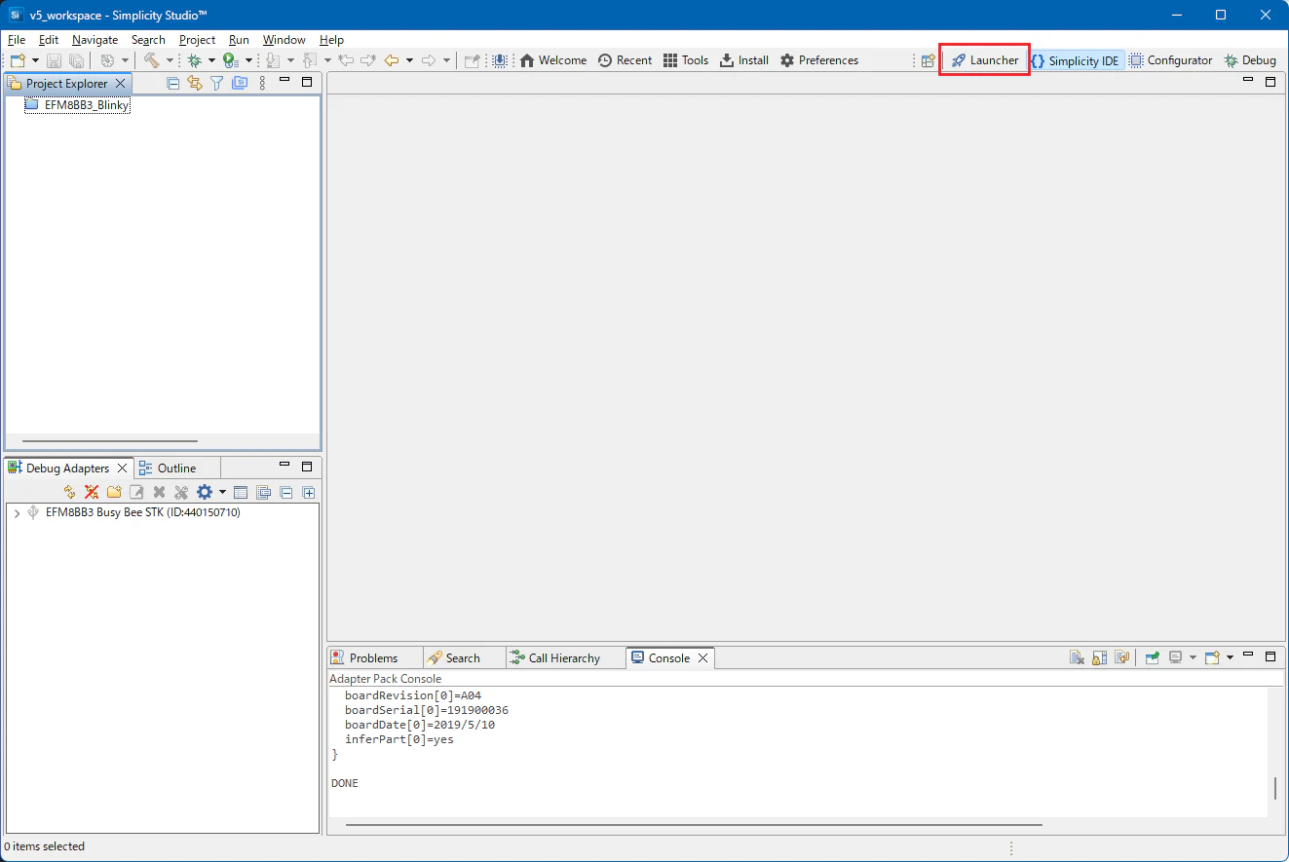Switch to the Configurator perspective
This screenshot has width=1289, height=862.
tap(1171, 60)
